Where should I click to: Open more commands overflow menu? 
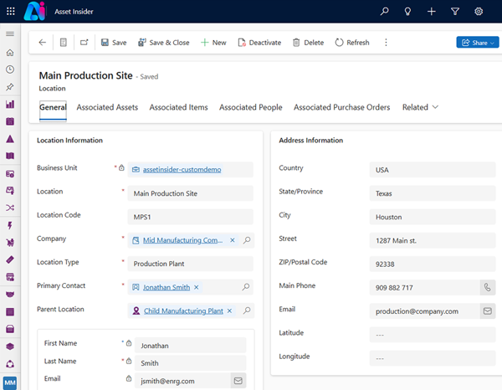[x=386, y=43]
